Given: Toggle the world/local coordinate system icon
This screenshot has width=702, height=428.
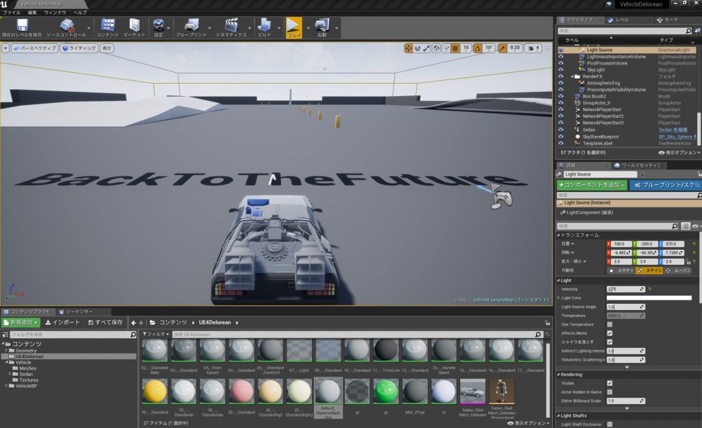Looking at the screenshot, I should [x=437, y=48].
